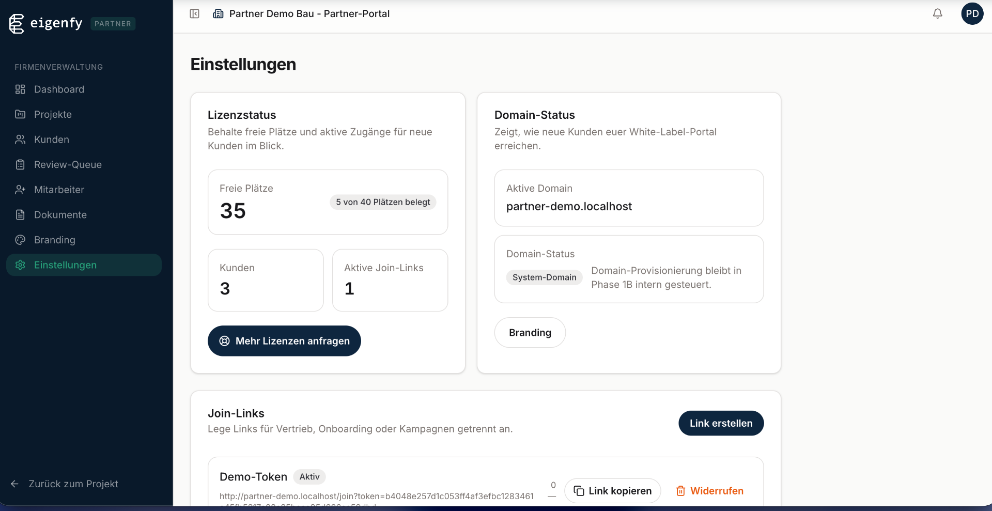Click the eigenfy logo icon
The width and height of the screenshot is (992, 511).
coord(17,23)
